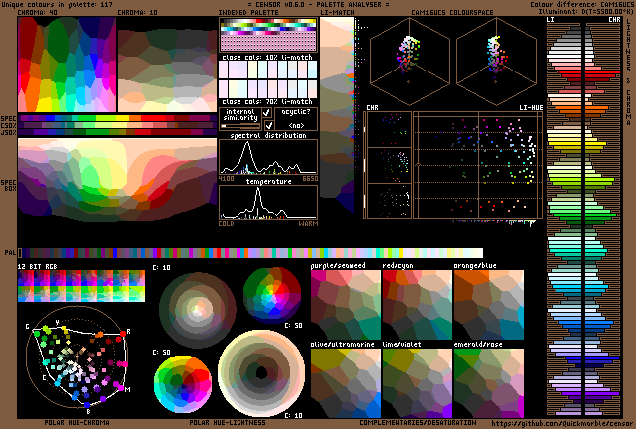Click the 'red/cyan' label
Screen dimensions: 636x429
pyautogui.click(x=397, y=266)
